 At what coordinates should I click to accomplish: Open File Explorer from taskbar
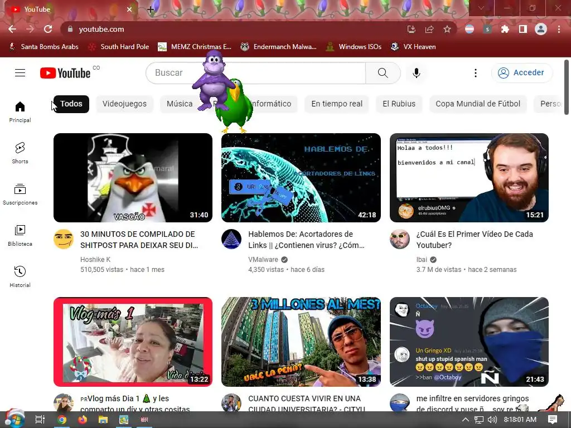(x=103, y=420)
